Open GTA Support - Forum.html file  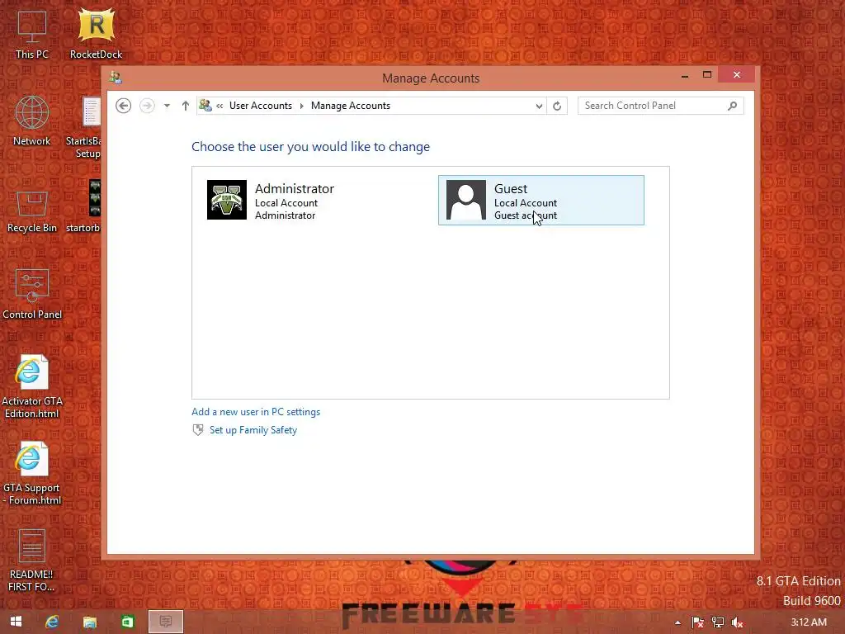[x=32, y=473]
